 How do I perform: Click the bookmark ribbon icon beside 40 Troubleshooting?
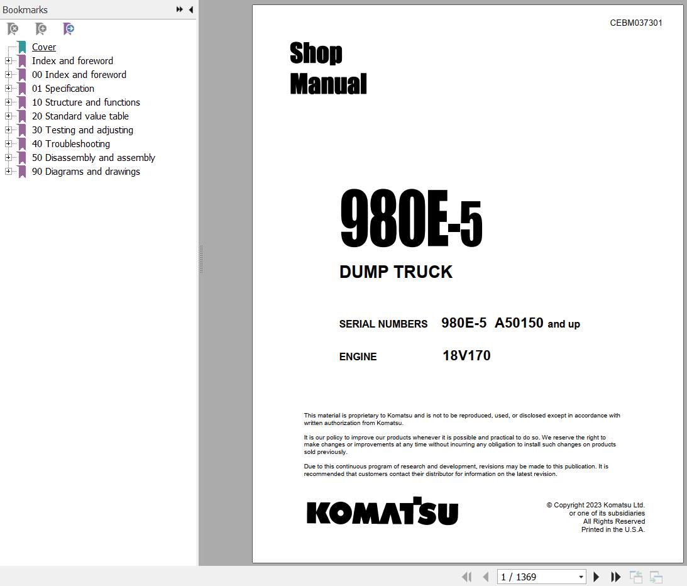click(x=22, y=144)
